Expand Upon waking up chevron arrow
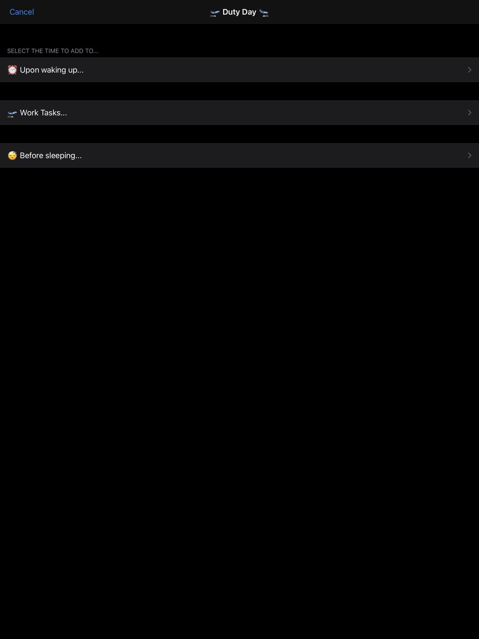Image resolution: width=479 pixels, height=639 pixels. pyautogui.click(x=469, y=70)
